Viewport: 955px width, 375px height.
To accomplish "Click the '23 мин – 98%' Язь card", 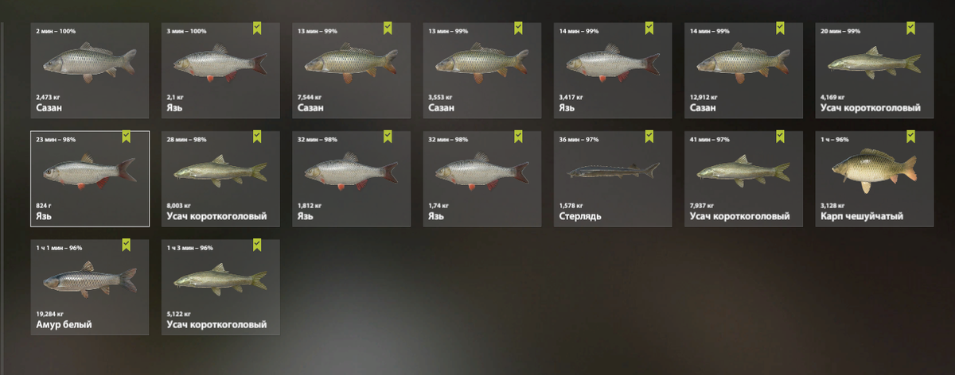I will point(90,179).
